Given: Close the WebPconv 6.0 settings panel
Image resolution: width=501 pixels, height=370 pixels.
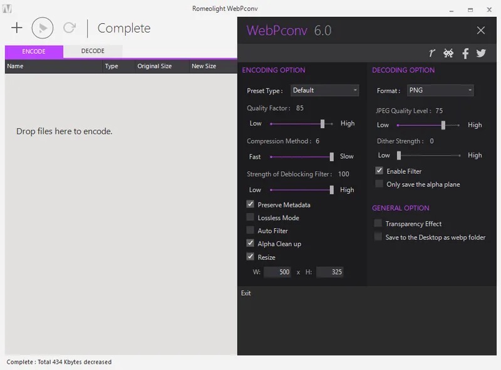Looking at the screenshot, I should pos(480,30).
